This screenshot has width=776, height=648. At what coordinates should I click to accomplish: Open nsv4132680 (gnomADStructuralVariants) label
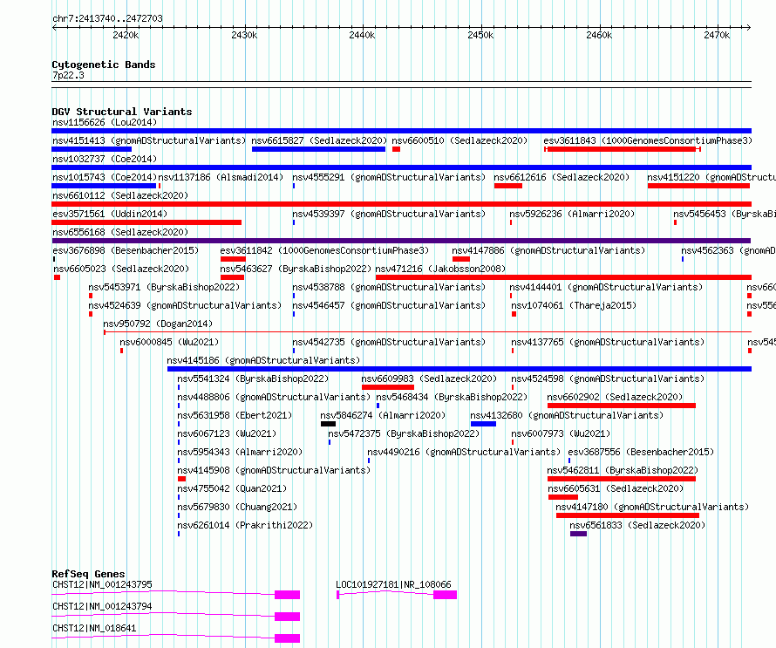pos(567,415)
